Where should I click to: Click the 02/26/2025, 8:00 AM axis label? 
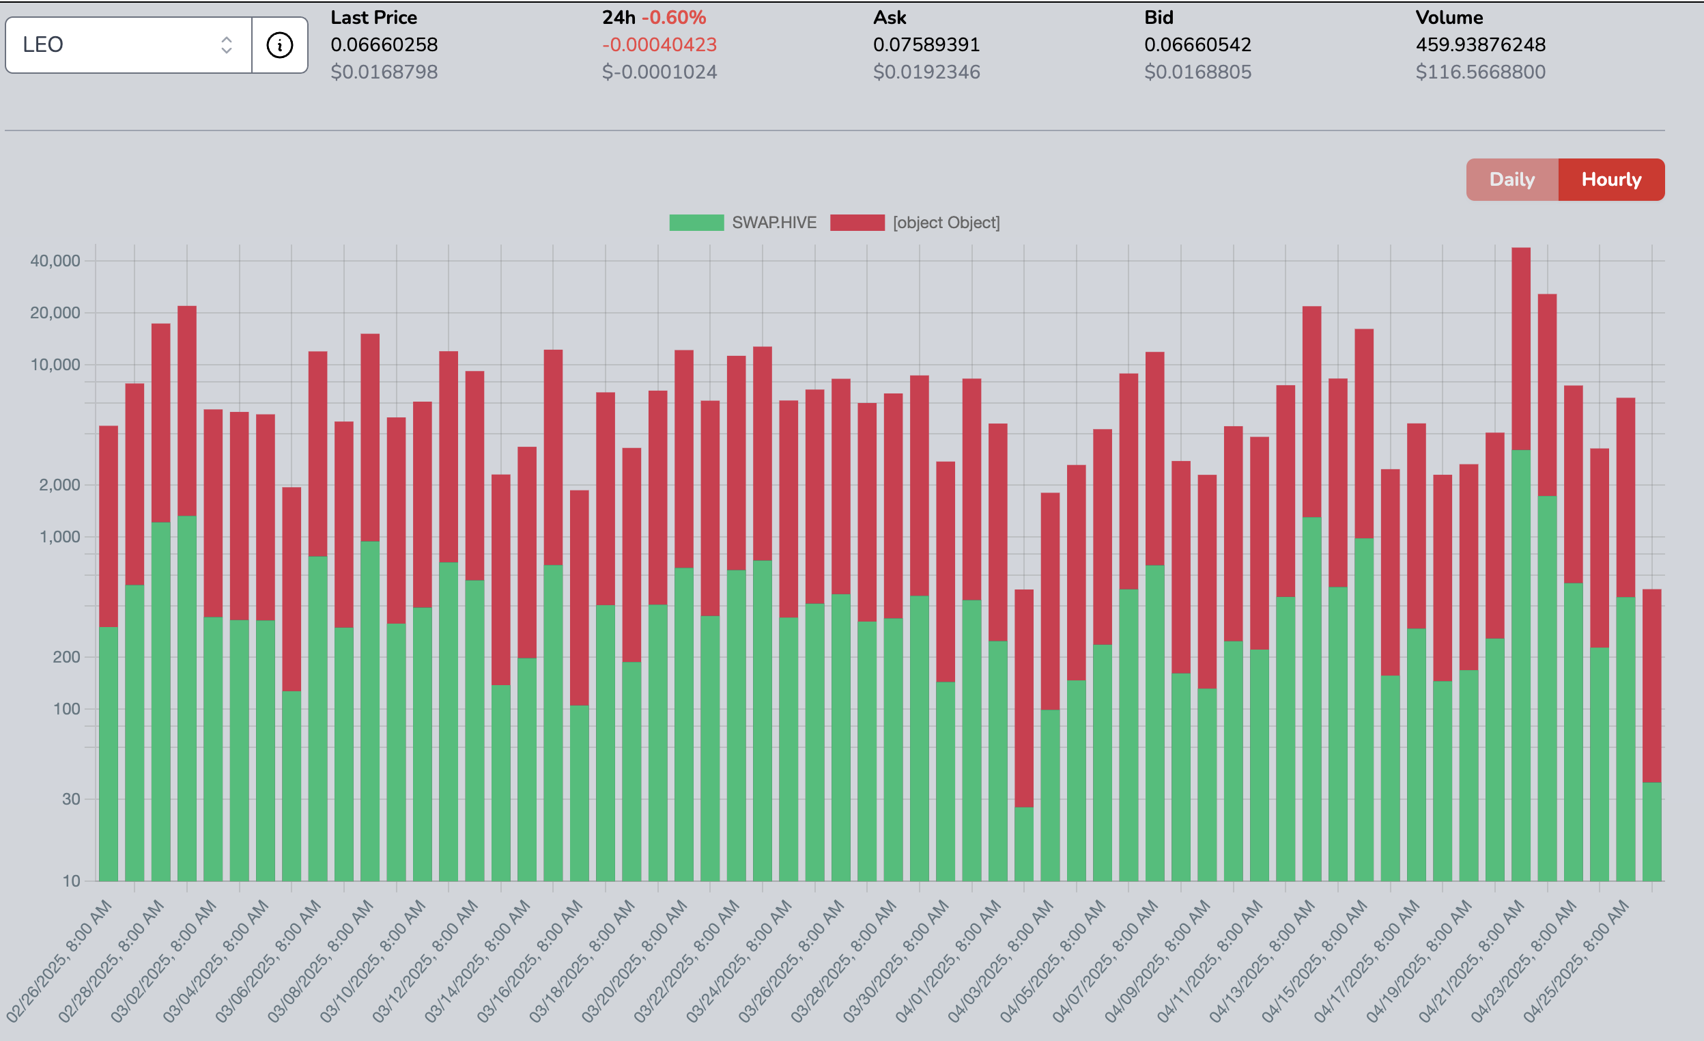59,960
